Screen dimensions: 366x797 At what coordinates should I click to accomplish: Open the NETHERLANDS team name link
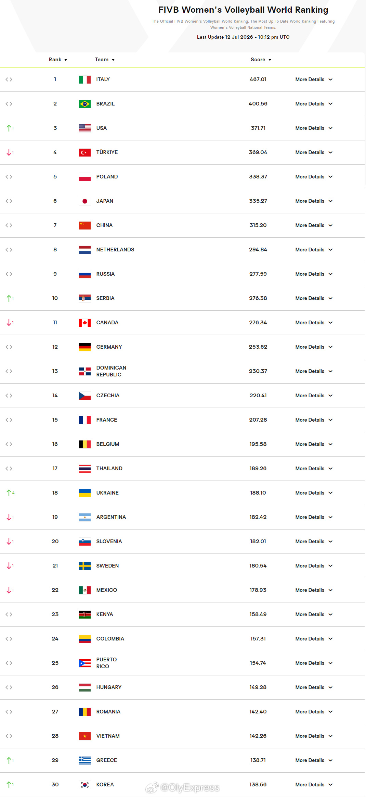coord(115,250)
